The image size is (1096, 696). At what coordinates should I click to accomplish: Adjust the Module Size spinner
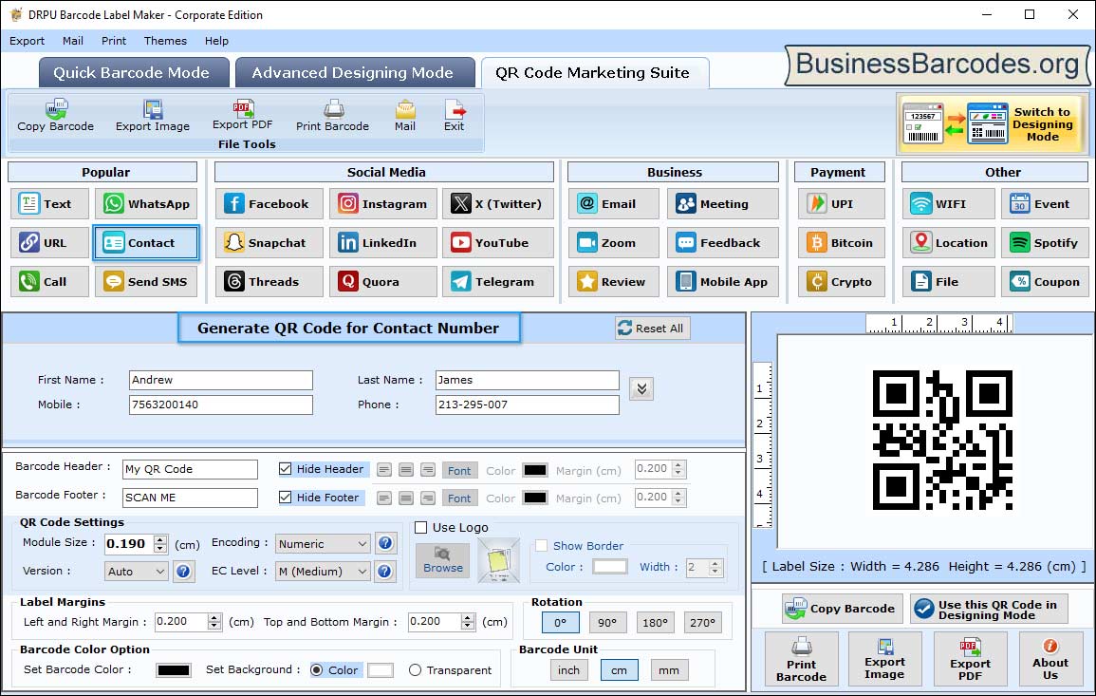[x=160, y=543]
